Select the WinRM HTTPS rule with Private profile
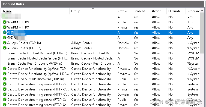Screen dimensions: 206x107 pos(18,27)
